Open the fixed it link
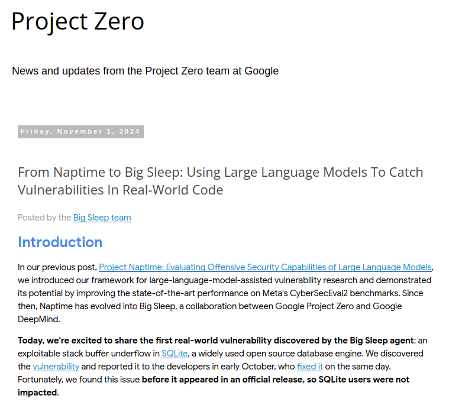 click(x=310, y=367)
